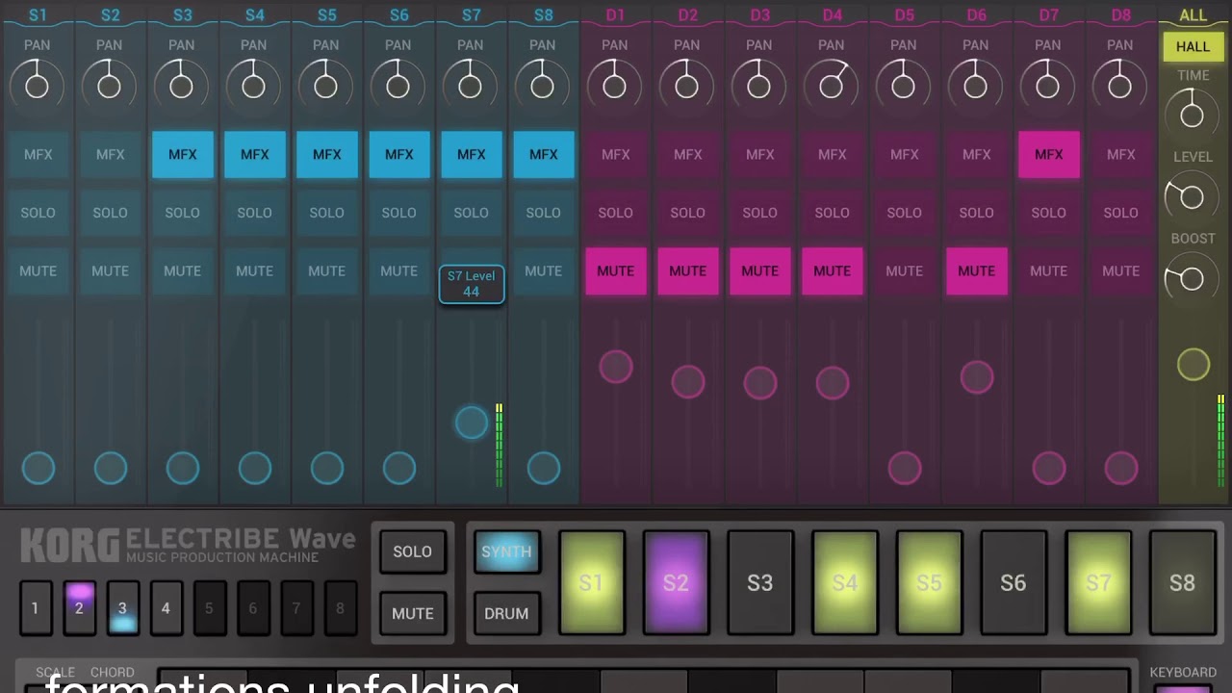Tap the S8 synth part pad
Viewport: 1232px width, 693px height.
click(x=1182, y=582)
